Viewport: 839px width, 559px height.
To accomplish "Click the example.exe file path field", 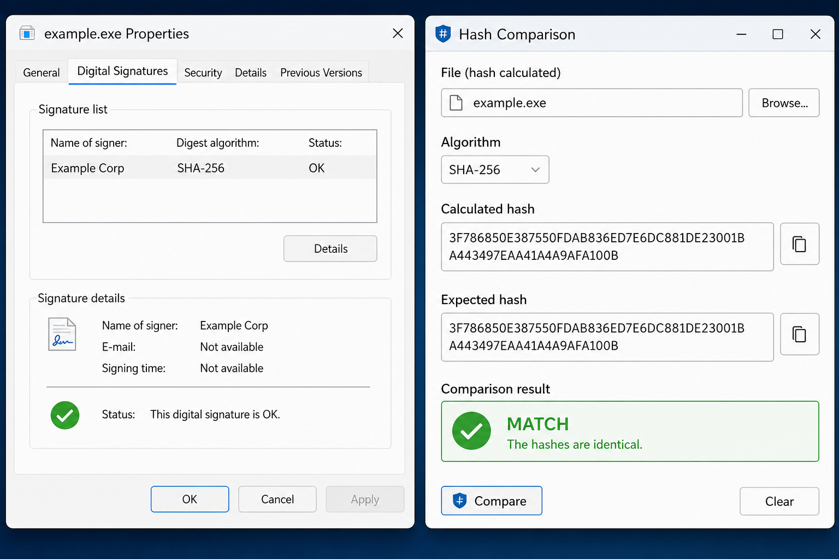I will pyautogui.click(x=592, y=103).
